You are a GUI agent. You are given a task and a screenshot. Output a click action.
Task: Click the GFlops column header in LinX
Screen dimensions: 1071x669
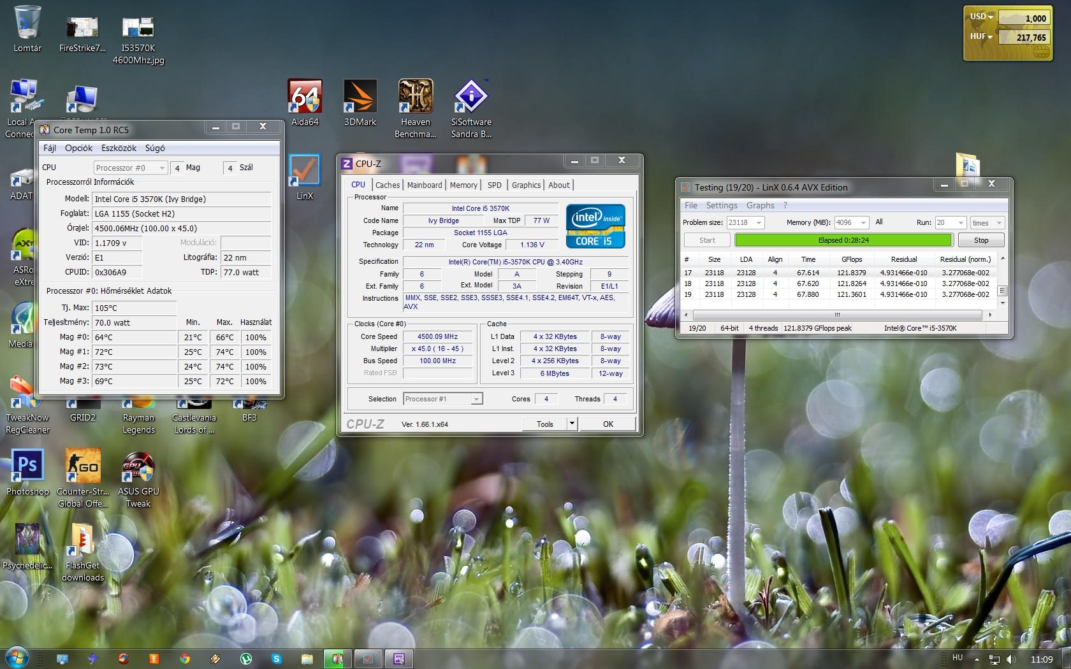coord(852,259)
